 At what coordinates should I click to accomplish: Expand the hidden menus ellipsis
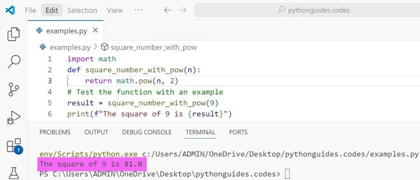coord(138,10)
